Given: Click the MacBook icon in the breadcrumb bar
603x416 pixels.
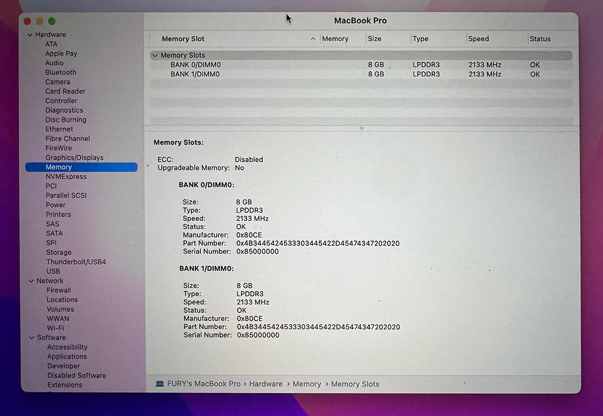Looking at the screenshot, I should coord(159,384).
